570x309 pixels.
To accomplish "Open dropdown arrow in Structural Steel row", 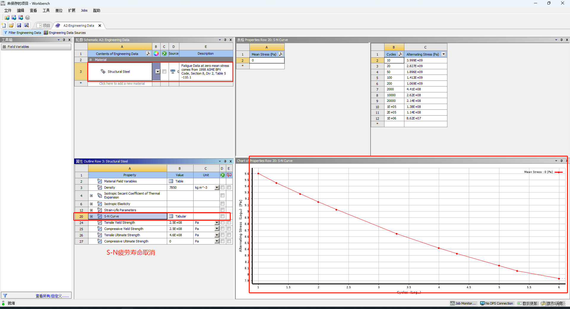I will coord(158,72).
